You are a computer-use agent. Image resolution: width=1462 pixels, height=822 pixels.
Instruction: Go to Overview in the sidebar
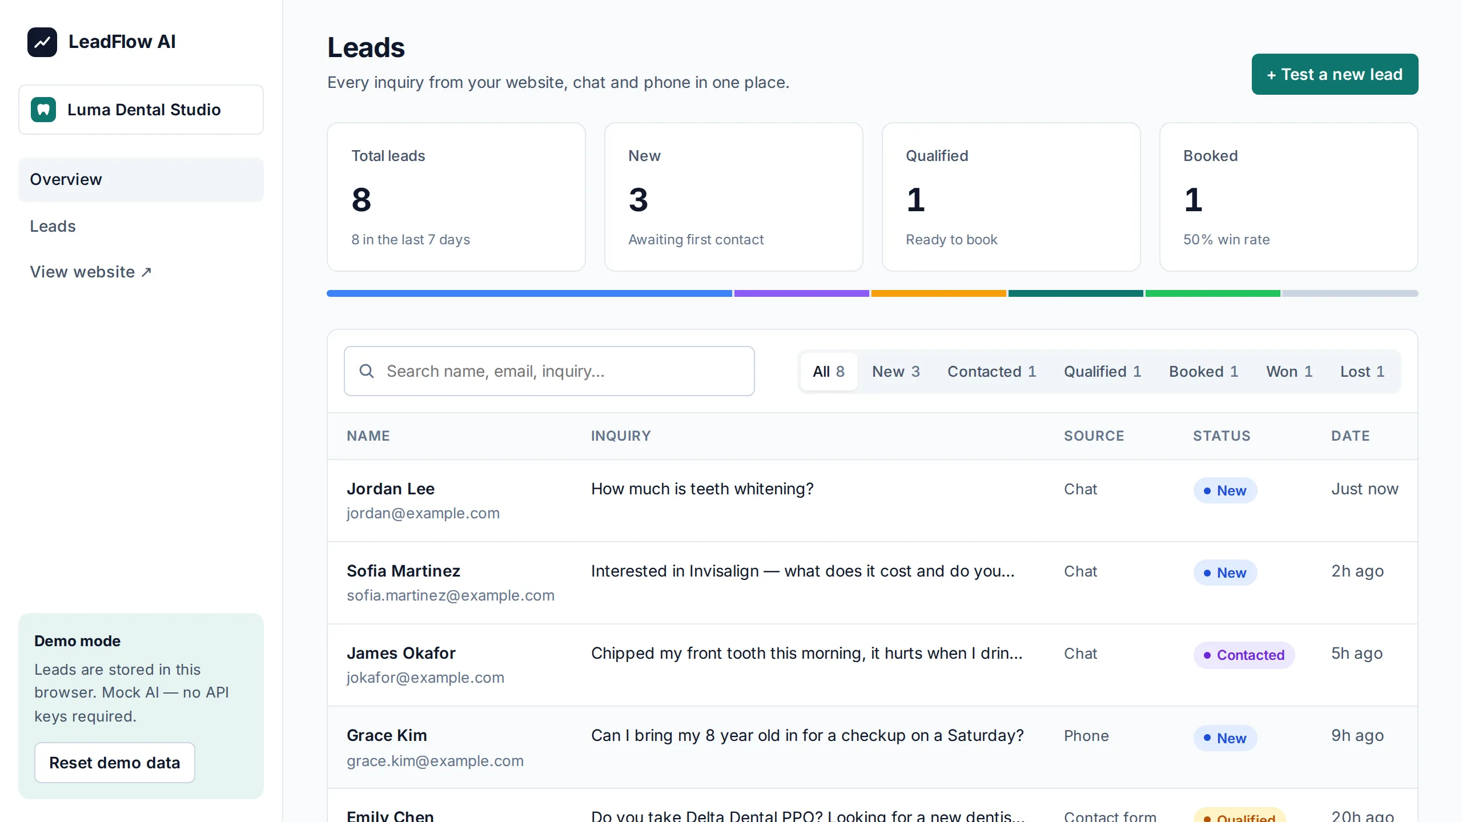pos(141,179)
